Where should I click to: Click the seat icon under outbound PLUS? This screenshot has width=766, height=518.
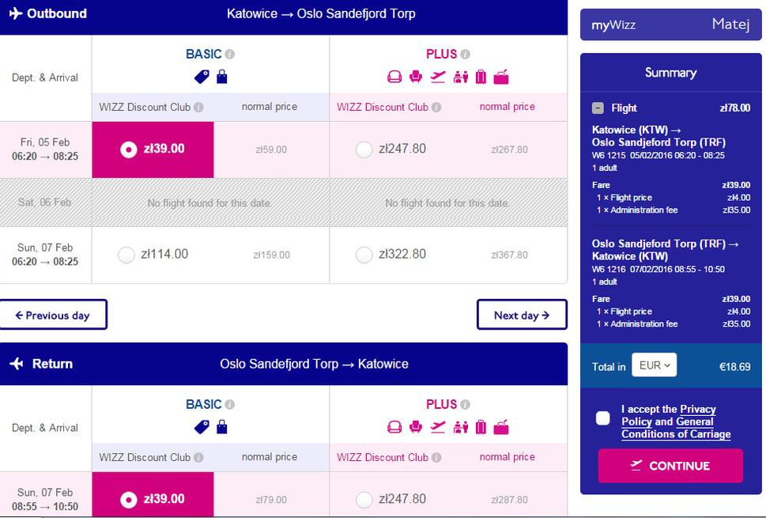click(416, 77)
